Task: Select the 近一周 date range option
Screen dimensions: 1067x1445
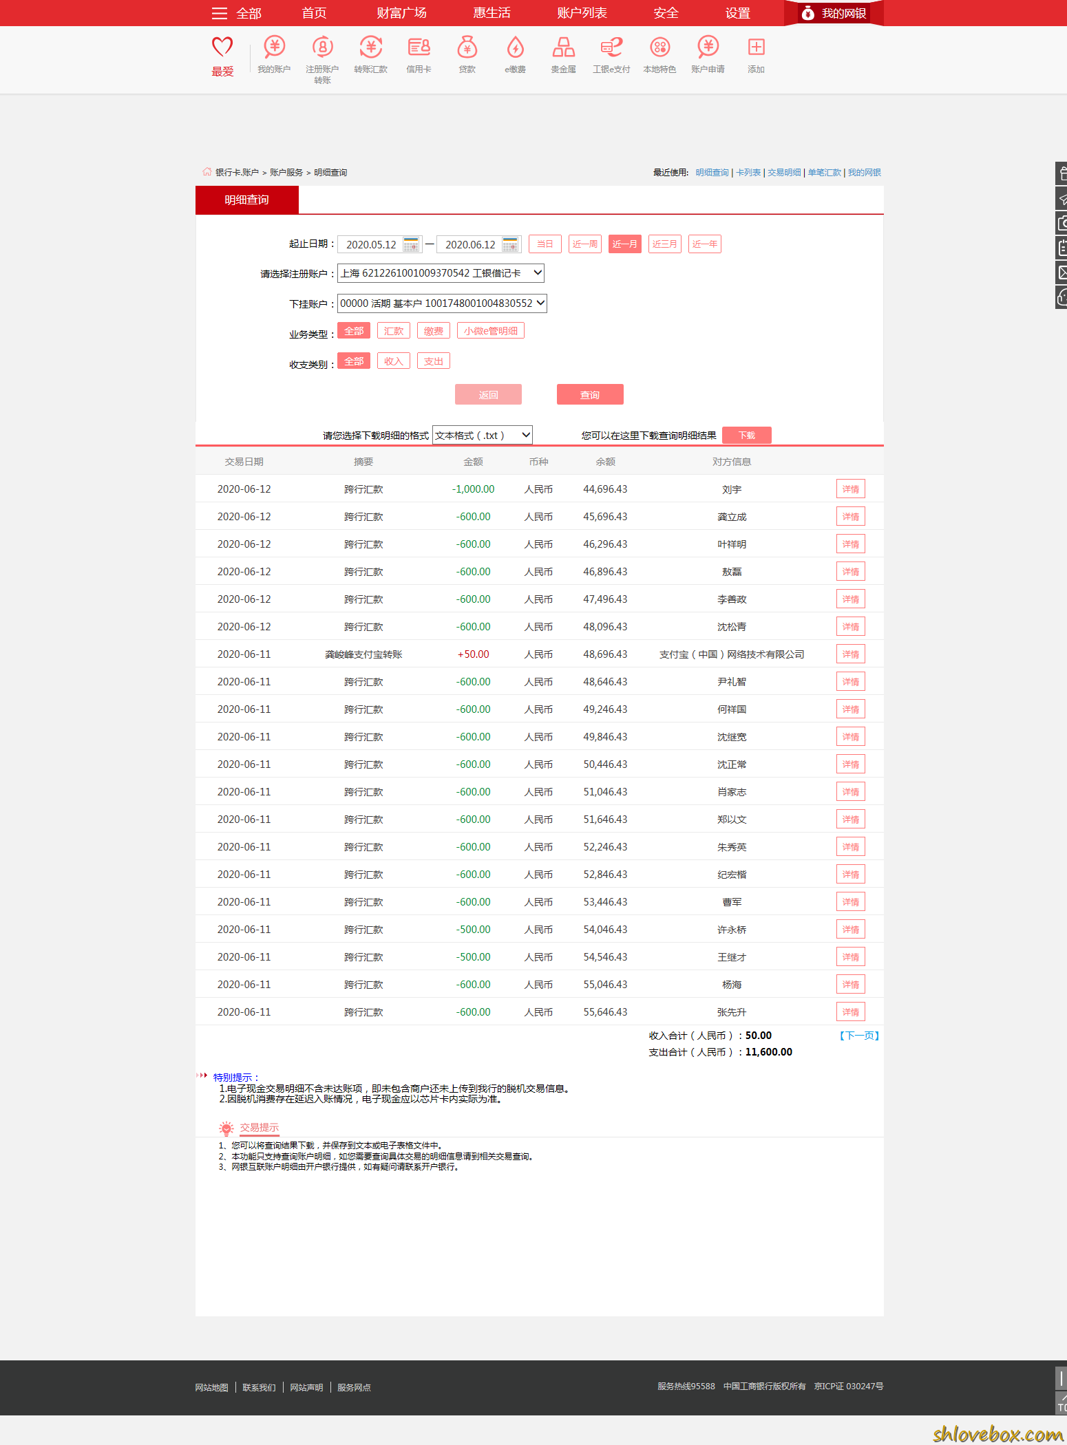Action: [584, 244]
